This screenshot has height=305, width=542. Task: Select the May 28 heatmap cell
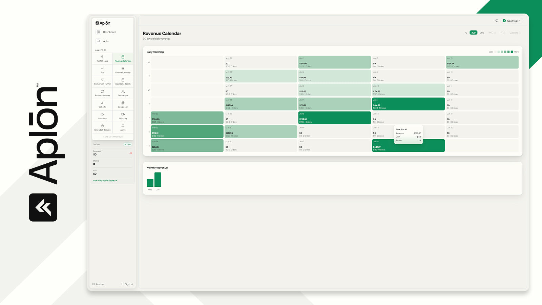coord(261,104)
